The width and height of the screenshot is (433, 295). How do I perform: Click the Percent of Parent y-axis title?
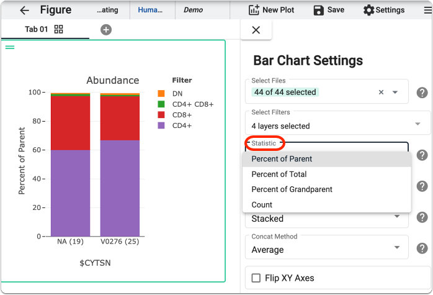click(x=22, y=161)
